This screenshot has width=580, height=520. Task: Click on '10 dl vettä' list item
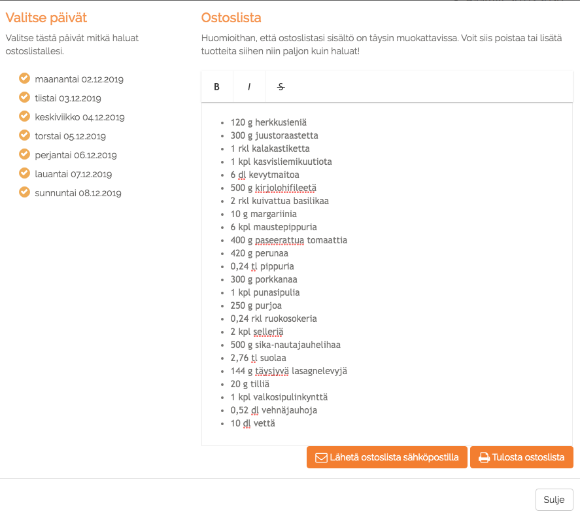pyautogui.click(x=252, y=423)
